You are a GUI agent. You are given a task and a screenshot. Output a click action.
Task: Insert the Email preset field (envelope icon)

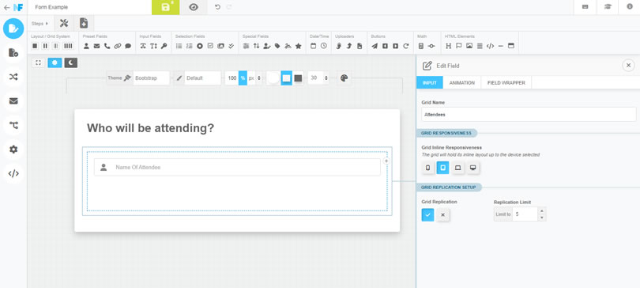[x=96, y=46]
